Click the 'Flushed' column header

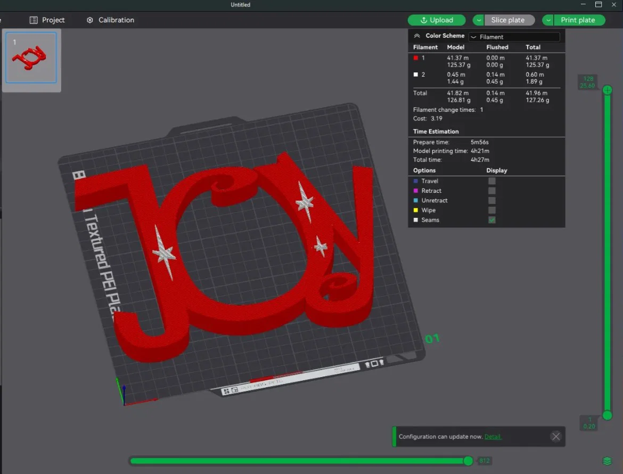[x=497, y=47]
